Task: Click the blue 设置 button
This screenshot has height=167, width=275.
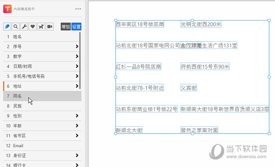Action: (x=76, y=26)
